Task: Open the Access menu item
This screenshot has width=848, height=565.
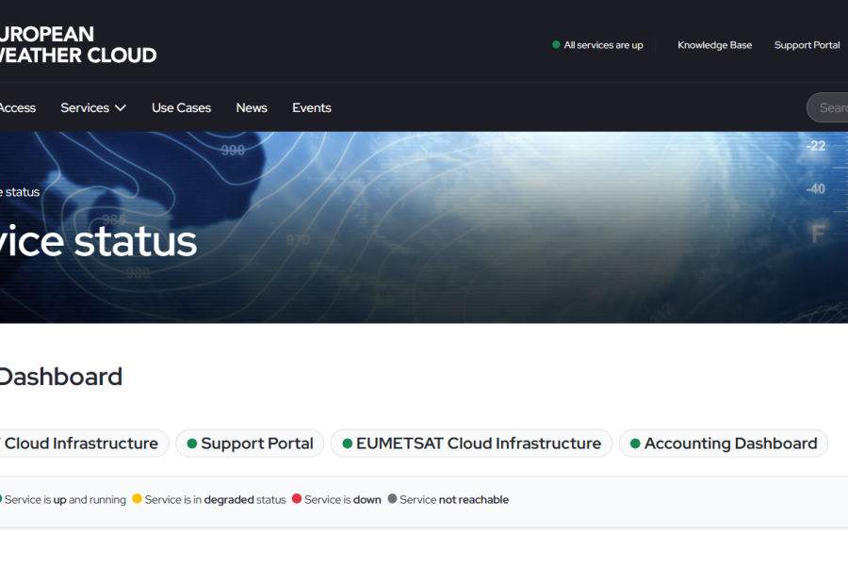Action: pos(18,107)
